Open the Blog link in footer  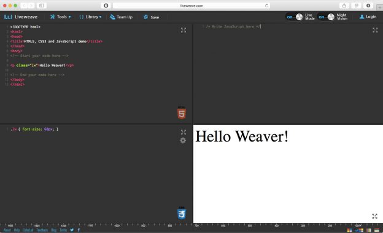pyautogui.click(x=54, y=230)
